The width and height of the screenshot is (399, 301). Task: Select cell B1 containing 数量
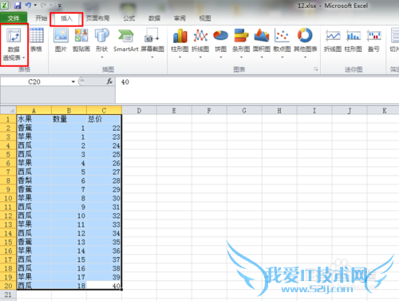pyautogui.click(x=69, y=119)
